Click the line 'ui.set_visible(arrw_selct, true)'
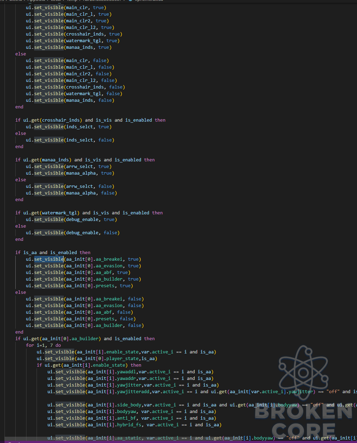Image resolution: width=357 pixels, height=443 pixels. tap(69, 167)
